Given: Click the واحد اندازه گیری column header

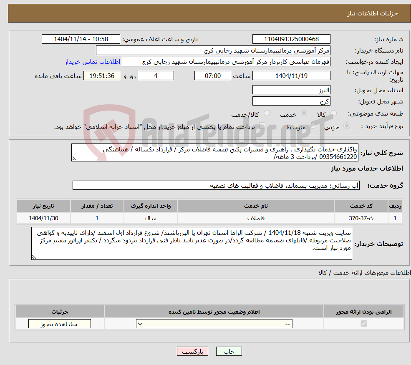Looking at the screenshot, I should pyautogui.click(x=151, y=206).
